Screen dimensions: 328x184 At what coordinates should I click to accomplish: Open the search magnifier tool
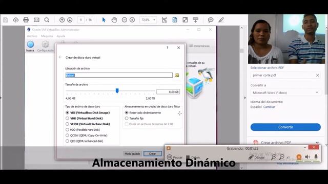47,20
